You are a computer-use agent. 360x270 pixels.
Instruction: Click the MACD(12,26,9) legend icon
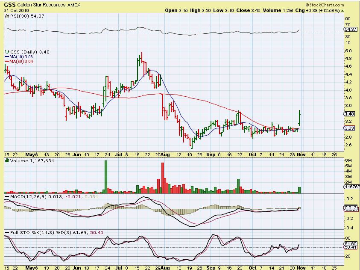click(x=6, y=196)
